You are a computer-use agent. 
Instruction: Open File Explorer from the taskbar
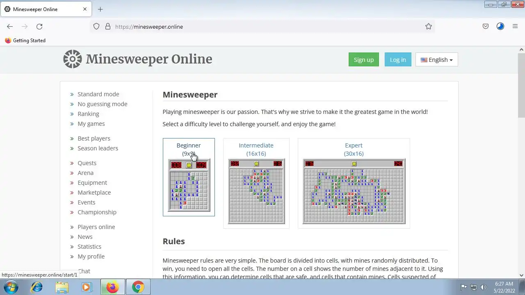(x=62, y=287)
